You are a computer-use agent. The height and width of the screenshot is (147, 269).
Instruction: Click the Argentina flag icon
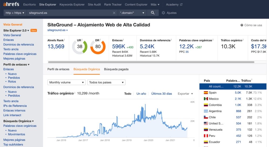point(206,111)
